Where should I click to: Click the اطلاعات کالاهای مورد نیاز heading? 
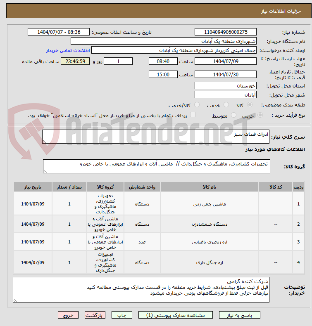[x=275, y=149]
